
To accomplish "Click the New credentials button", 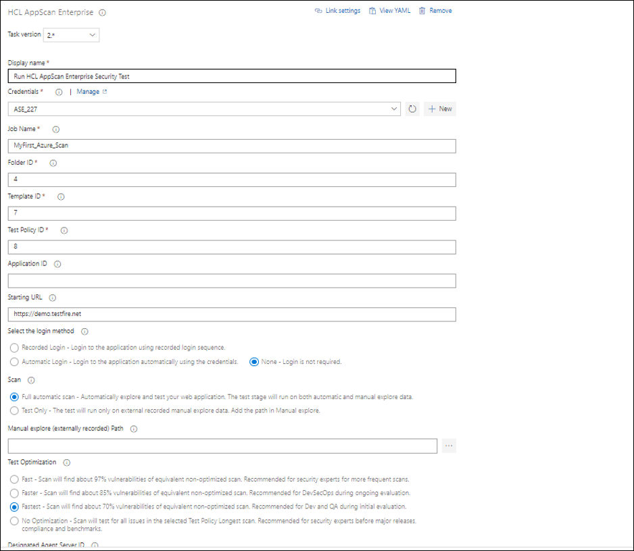I will [x=440, y=109].
